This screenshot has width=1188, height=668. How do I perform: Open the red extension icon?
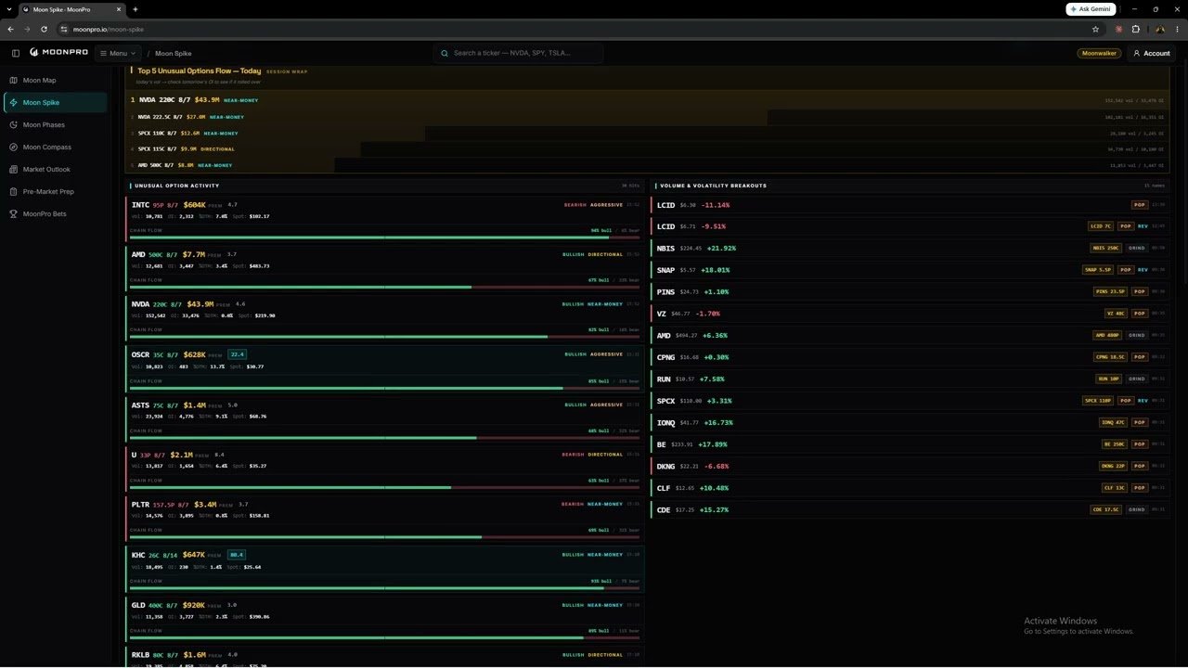1118,29
